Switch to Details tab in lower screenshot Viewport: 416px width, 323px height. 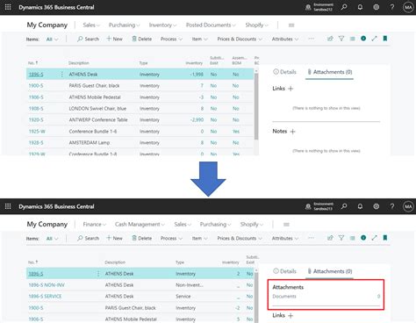pos(284,271)
